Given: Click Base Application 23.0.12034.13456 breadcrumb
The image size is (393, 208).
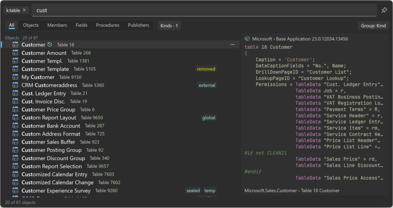Looking at the screenshot, I should 312,39.
